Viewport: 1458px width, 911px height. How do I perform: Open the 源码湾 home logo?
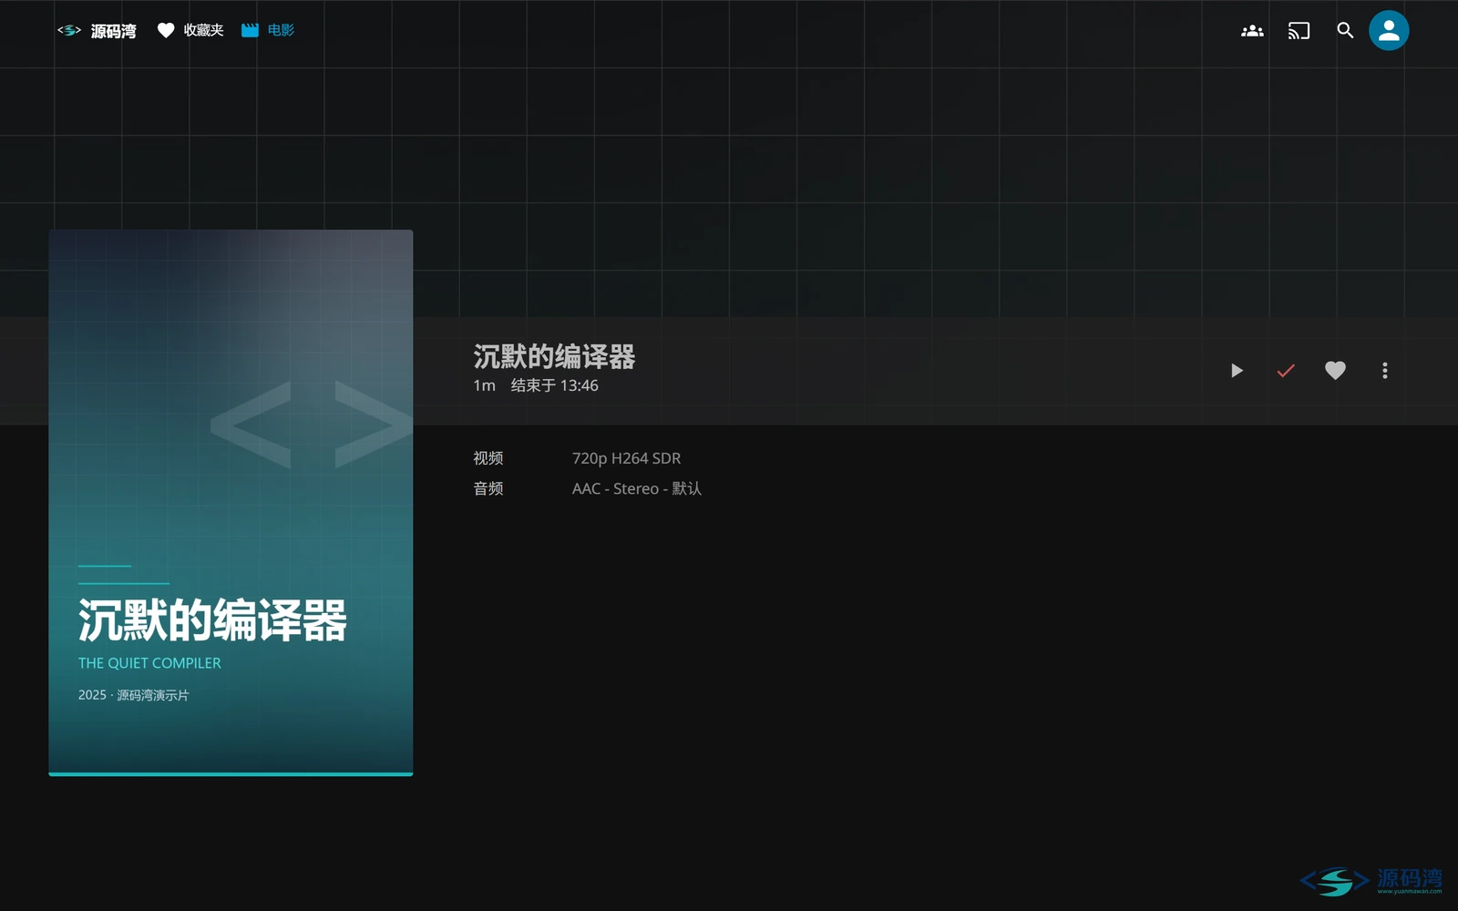pyautogui.click(x=97, y=31)
